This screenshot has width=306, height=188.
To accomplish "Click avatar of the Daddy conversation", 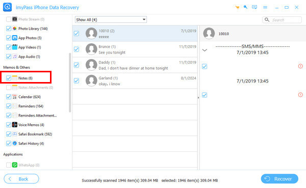I will [x=91, y=65].
